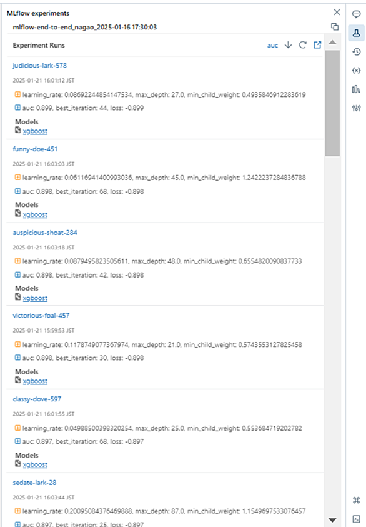366x527 pixels.
Task: Expand parameters of classy-dove-597 run
Action: pos(17,428)
